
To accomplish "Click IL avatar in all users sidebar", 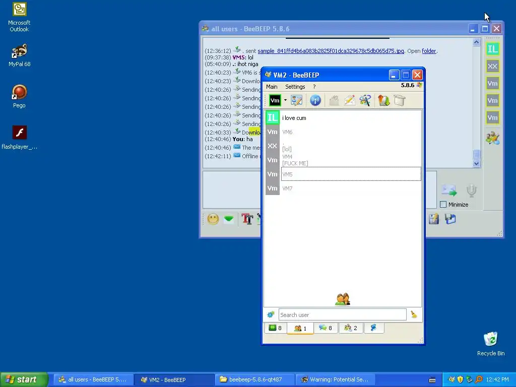I will (492, 49).
